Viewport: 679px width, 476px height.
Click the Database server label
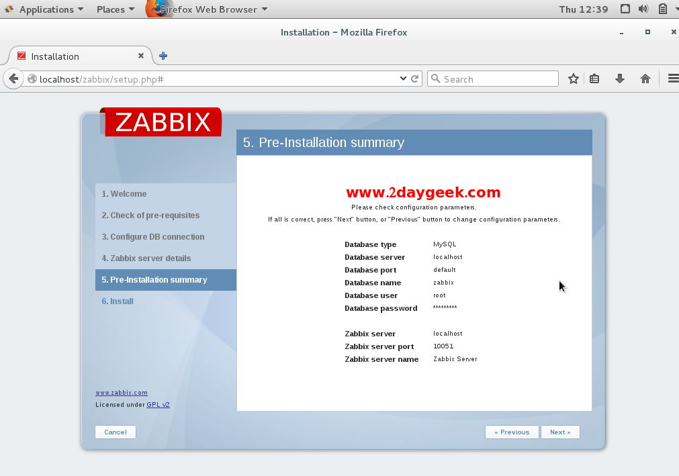[375, 257]
